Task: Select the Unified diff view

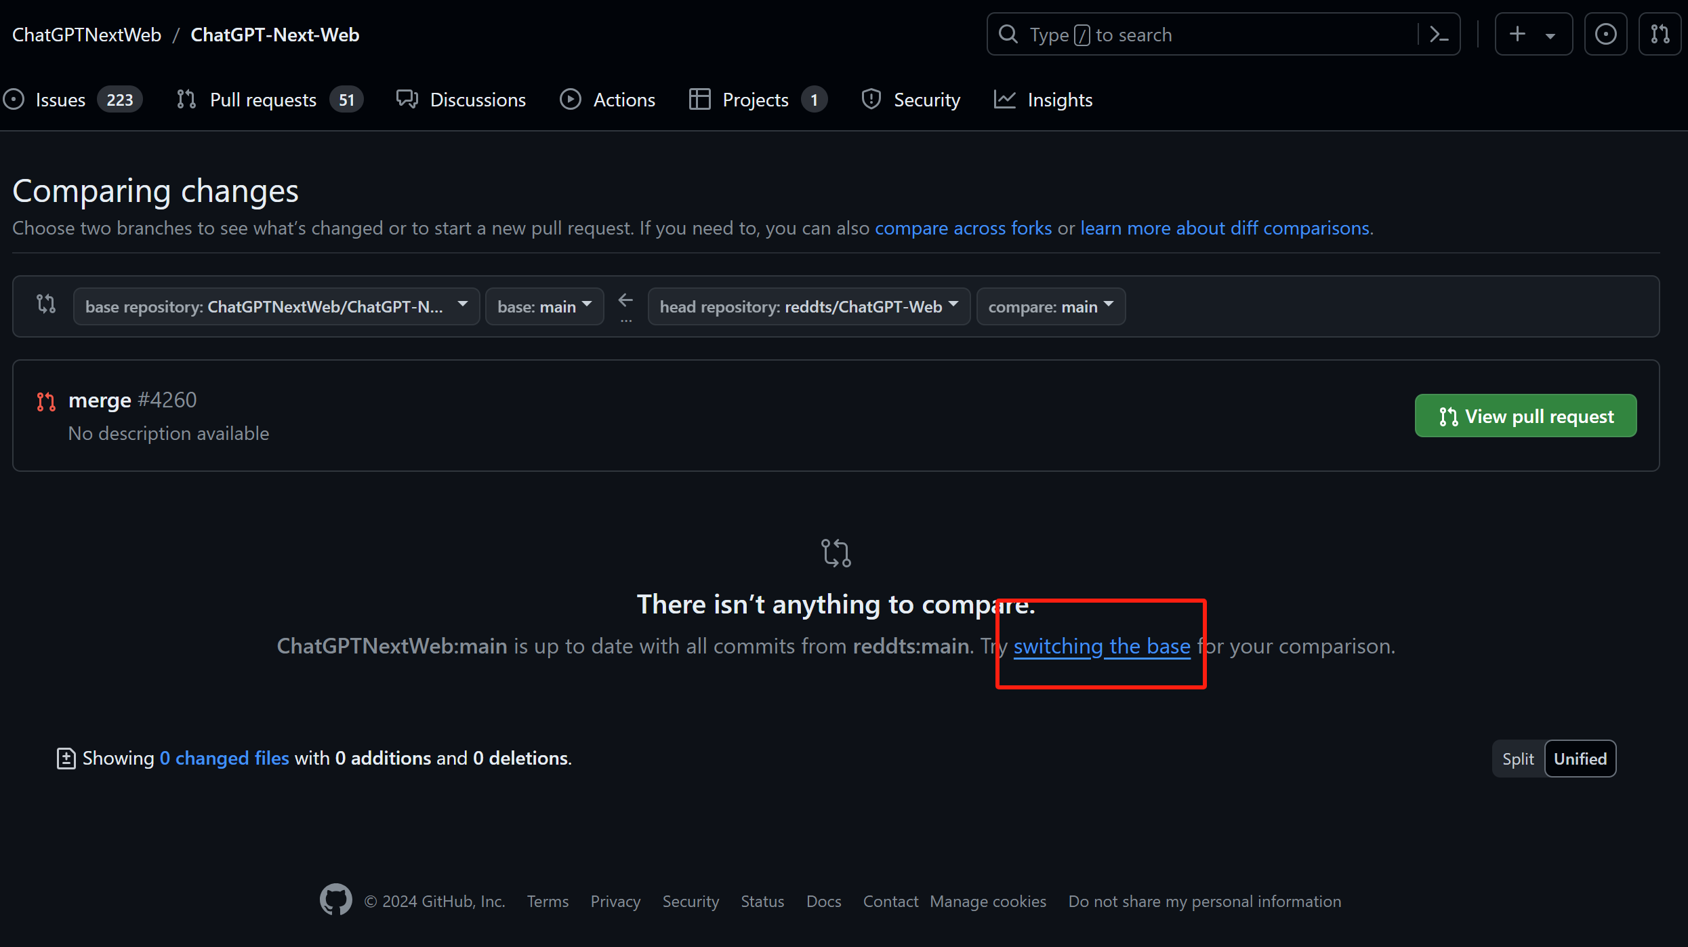Action: (1580, 759)
